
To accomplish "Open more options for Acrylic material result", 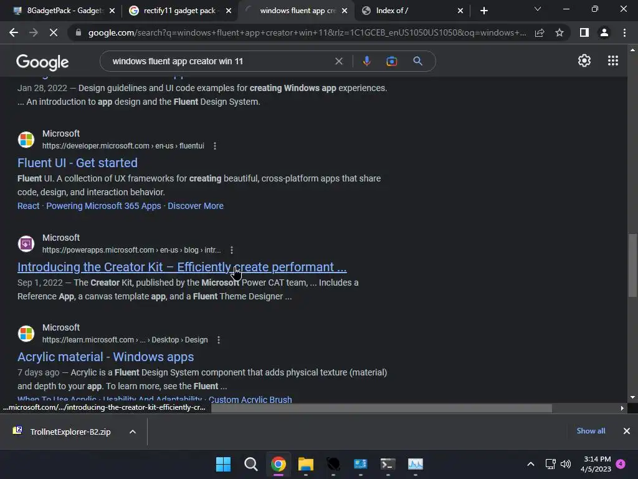I will pos(219,340).
